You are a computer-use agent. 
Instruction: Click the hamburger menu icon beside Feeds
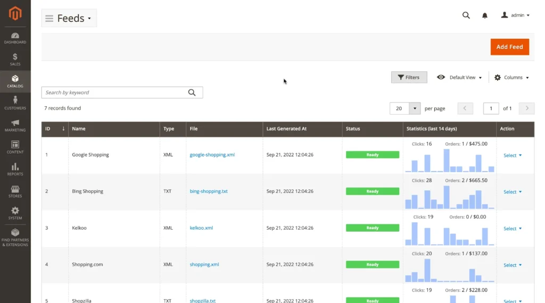[x=49, y=19]
